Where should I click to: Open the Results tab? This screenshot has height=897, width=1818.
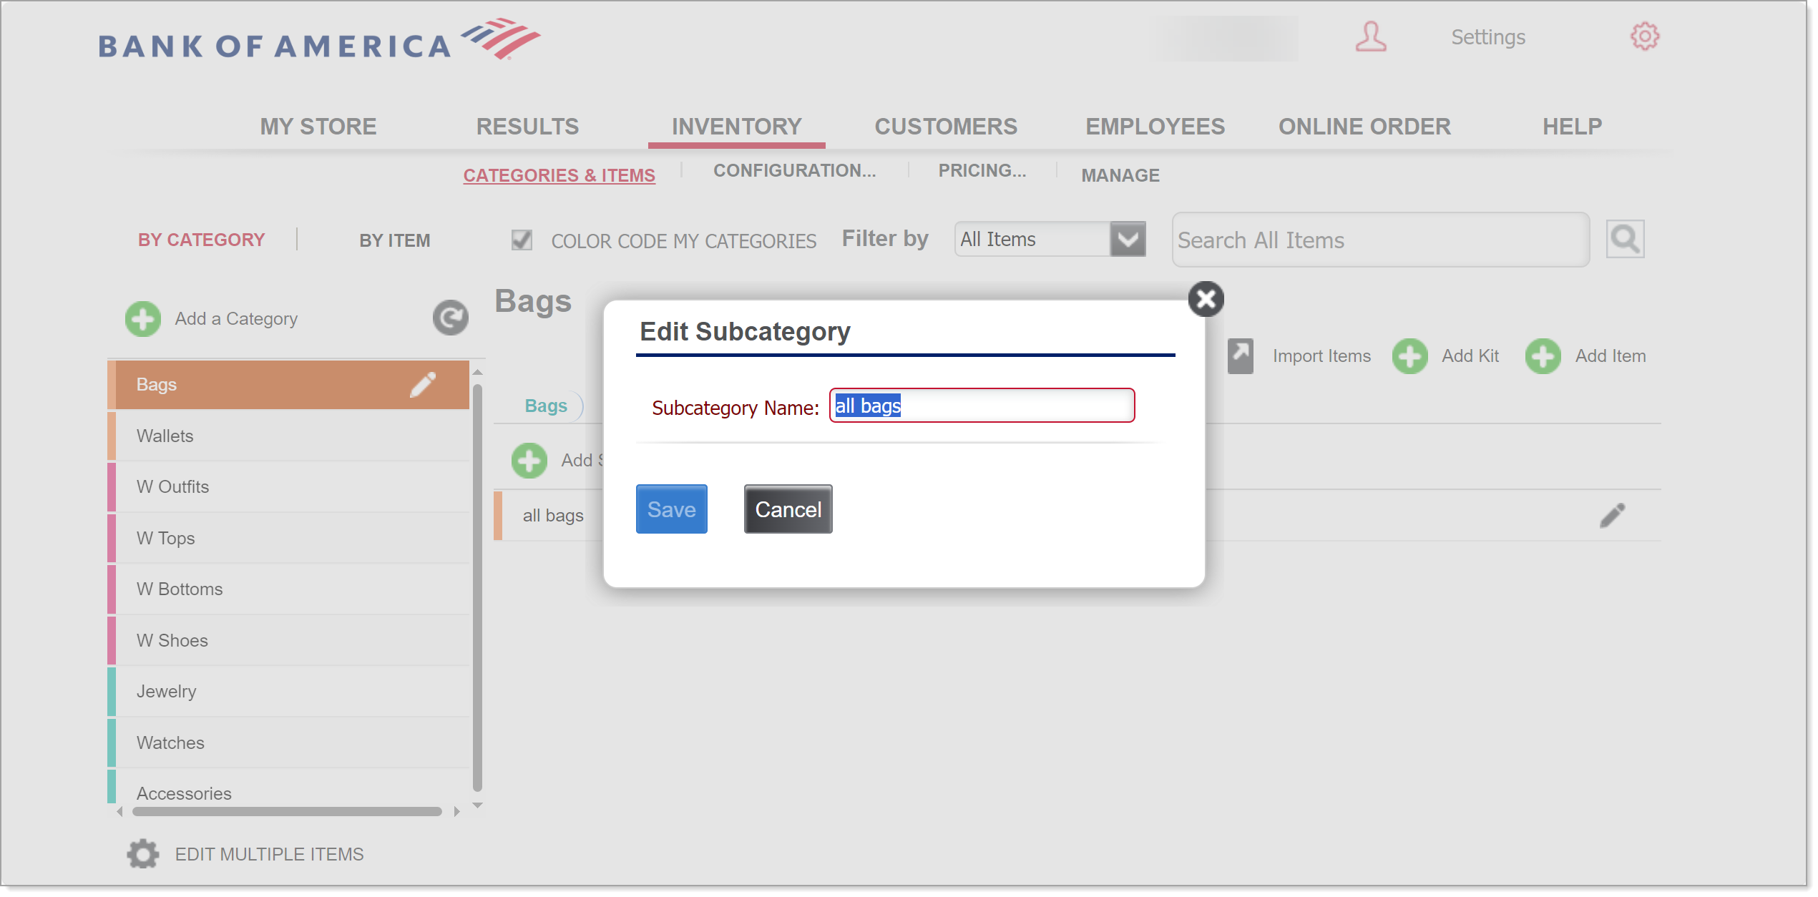(x=528, y=127)
